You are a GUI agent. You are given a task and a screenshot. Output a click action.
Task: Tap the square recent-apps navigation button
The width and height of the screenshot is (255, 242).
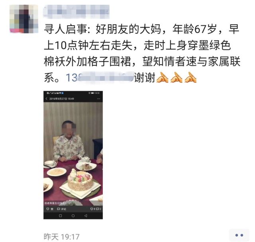(60, 216)
